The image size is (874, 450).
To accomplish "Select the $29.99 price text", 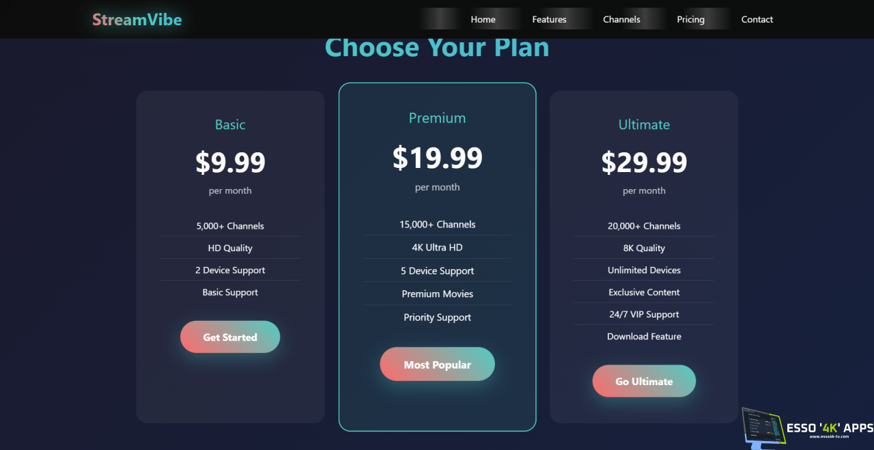I will pyautogui.click(x=644, y=163).
